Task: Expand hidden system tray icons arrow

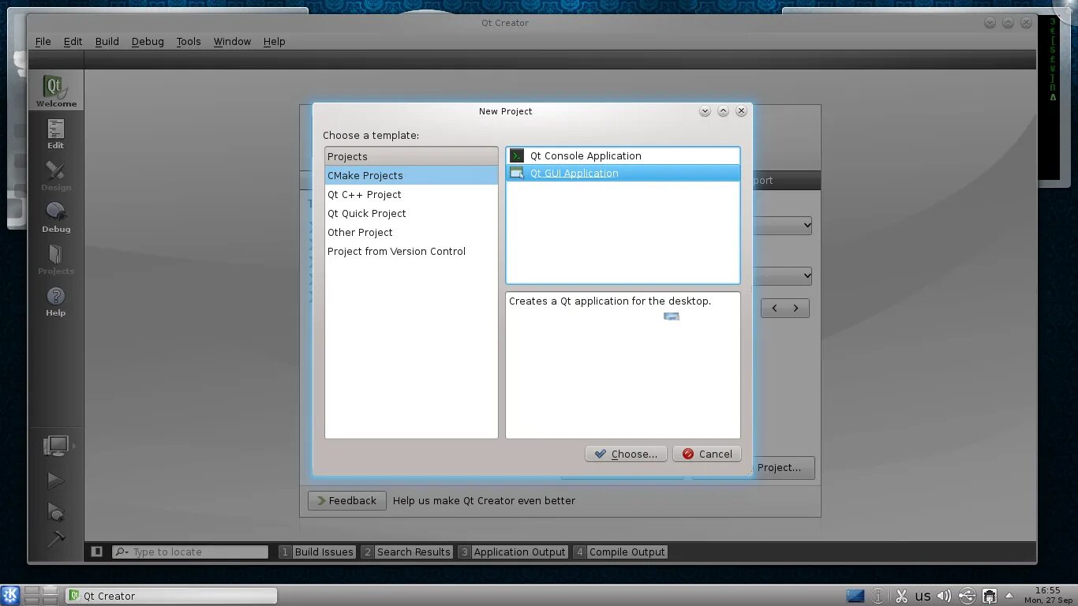Action: coord(1009,596)
